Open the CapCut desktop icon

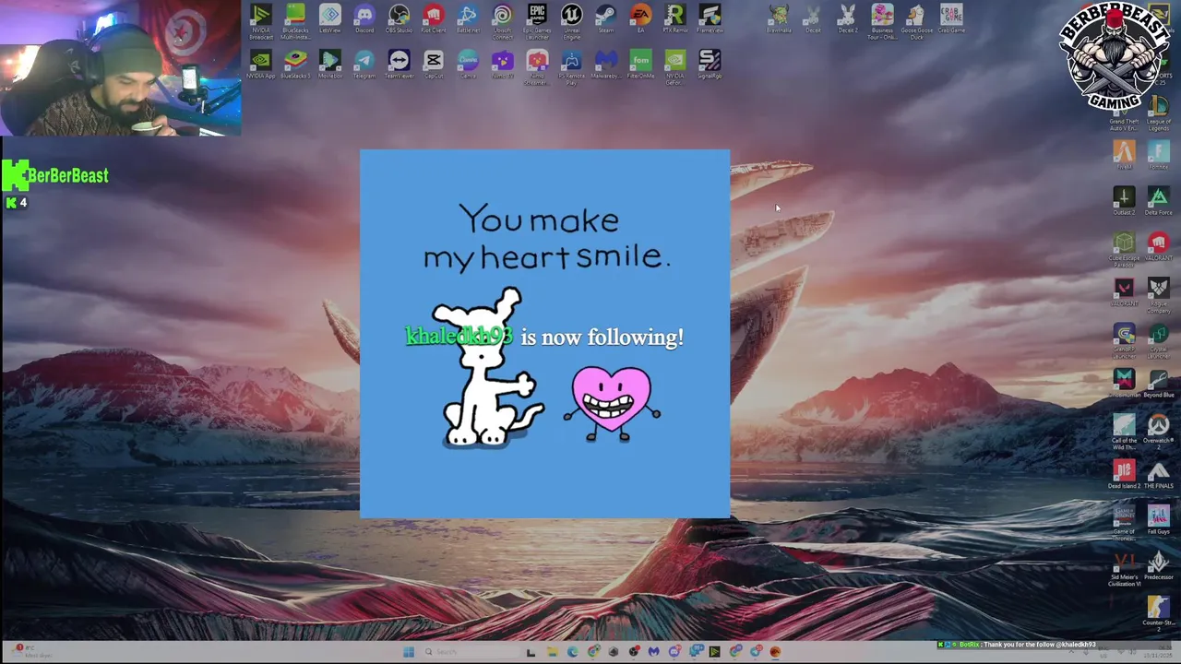[433, 65]
